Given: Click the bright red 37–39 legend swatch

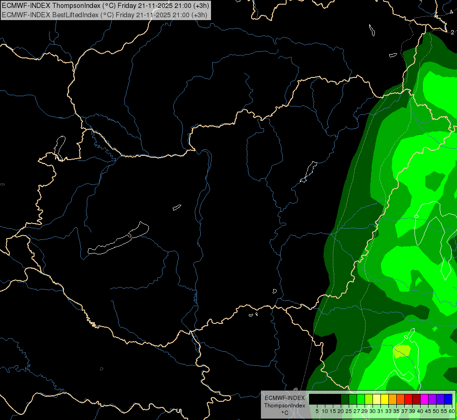Looking at the screenshot, I should [x=408, y=399].
